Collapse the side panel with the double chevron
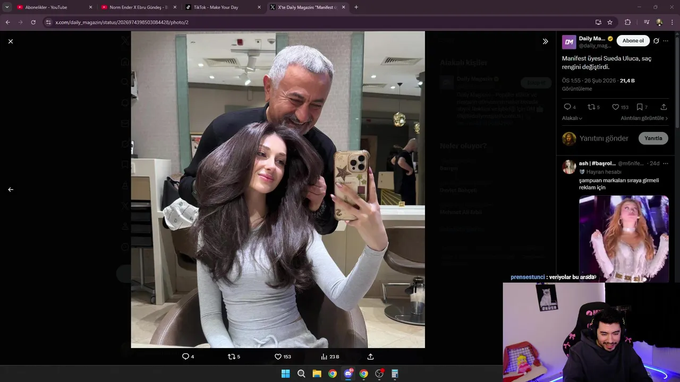 pyautogui.click(x=545, y=41)
